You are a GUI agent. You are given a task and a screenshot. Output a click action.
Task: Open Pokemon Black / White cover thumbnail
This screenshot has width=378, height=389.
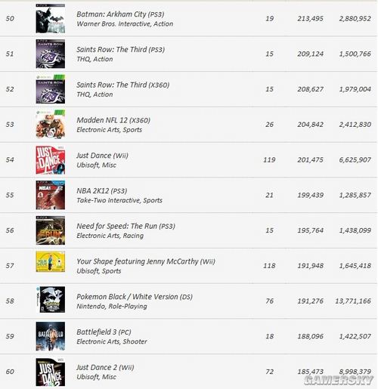tap(51, 300)
